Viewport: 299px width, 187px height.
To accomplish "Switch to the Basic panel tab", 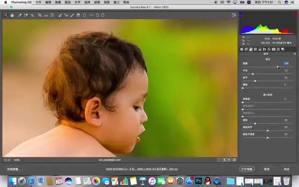I will pos(242,49).
